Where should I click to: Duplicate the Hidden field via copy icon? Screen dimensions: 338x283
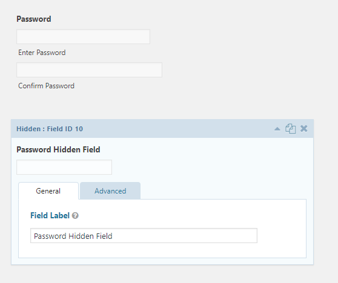[x=290, y=129]
